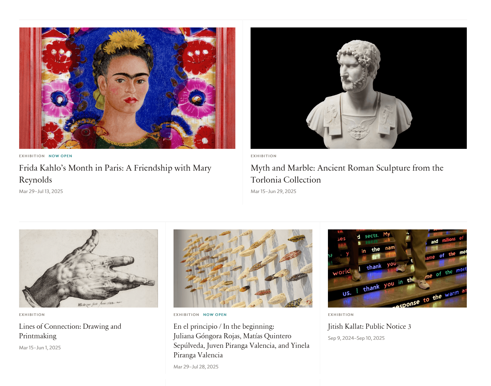Open Jitish Kallat: Public Notice 3 link
Image resolution: width=491 pixels, height=386 pixels.
point(369,326)
